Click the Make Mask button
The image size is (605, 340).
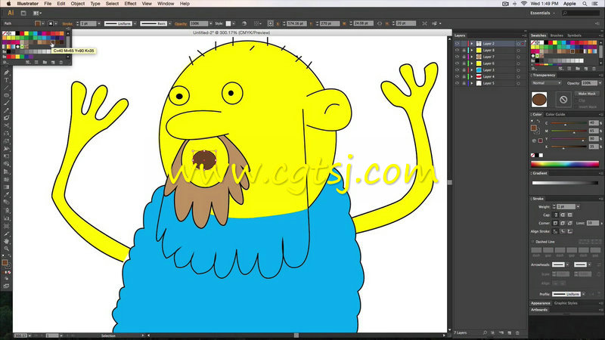[x=587, y=94]
